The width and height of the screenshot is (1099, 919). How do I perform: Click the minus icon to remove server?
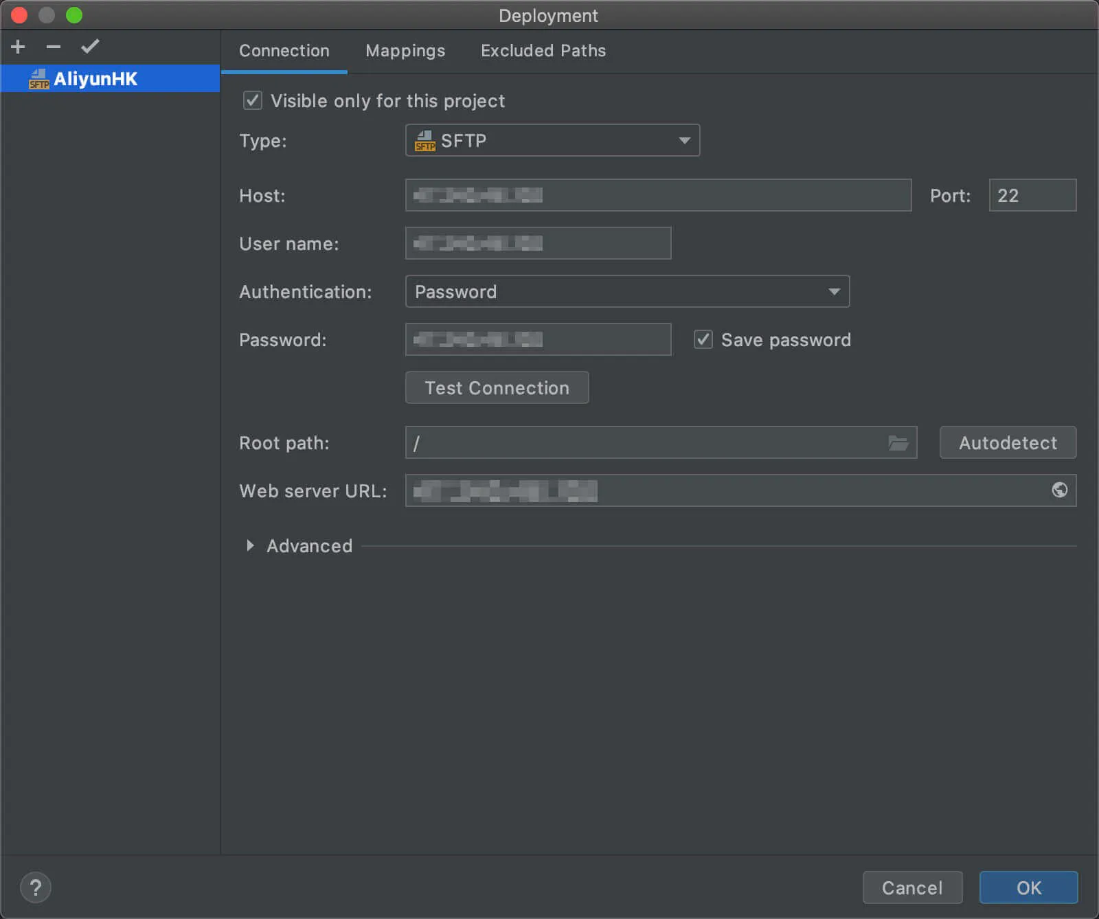[54, 47]
